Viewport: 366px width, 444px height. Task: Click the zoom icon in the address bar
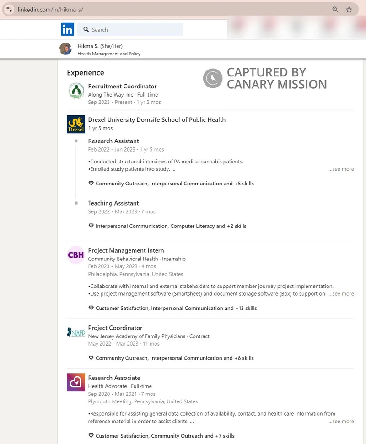pyautogui.click(x=335, y=9)
